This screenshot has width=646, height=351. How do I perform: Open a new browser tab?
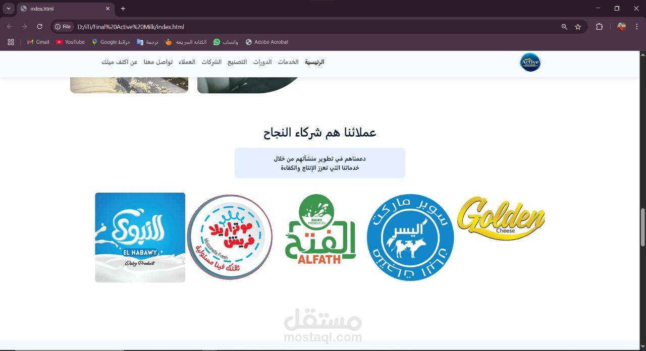coord(123,9)
